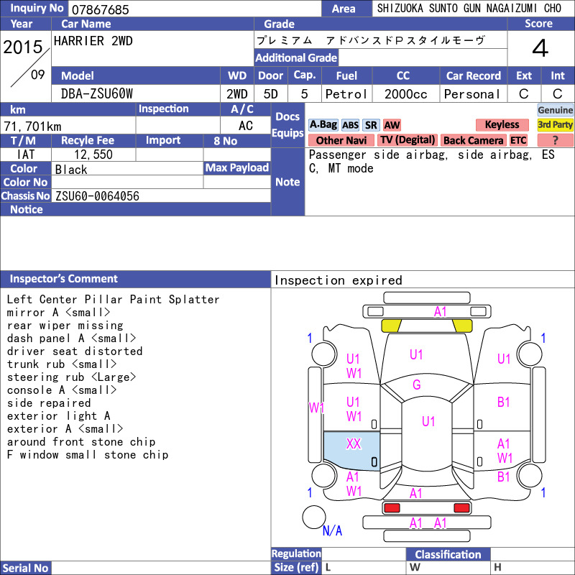Click the Inquiry No value 07867685

100,9
